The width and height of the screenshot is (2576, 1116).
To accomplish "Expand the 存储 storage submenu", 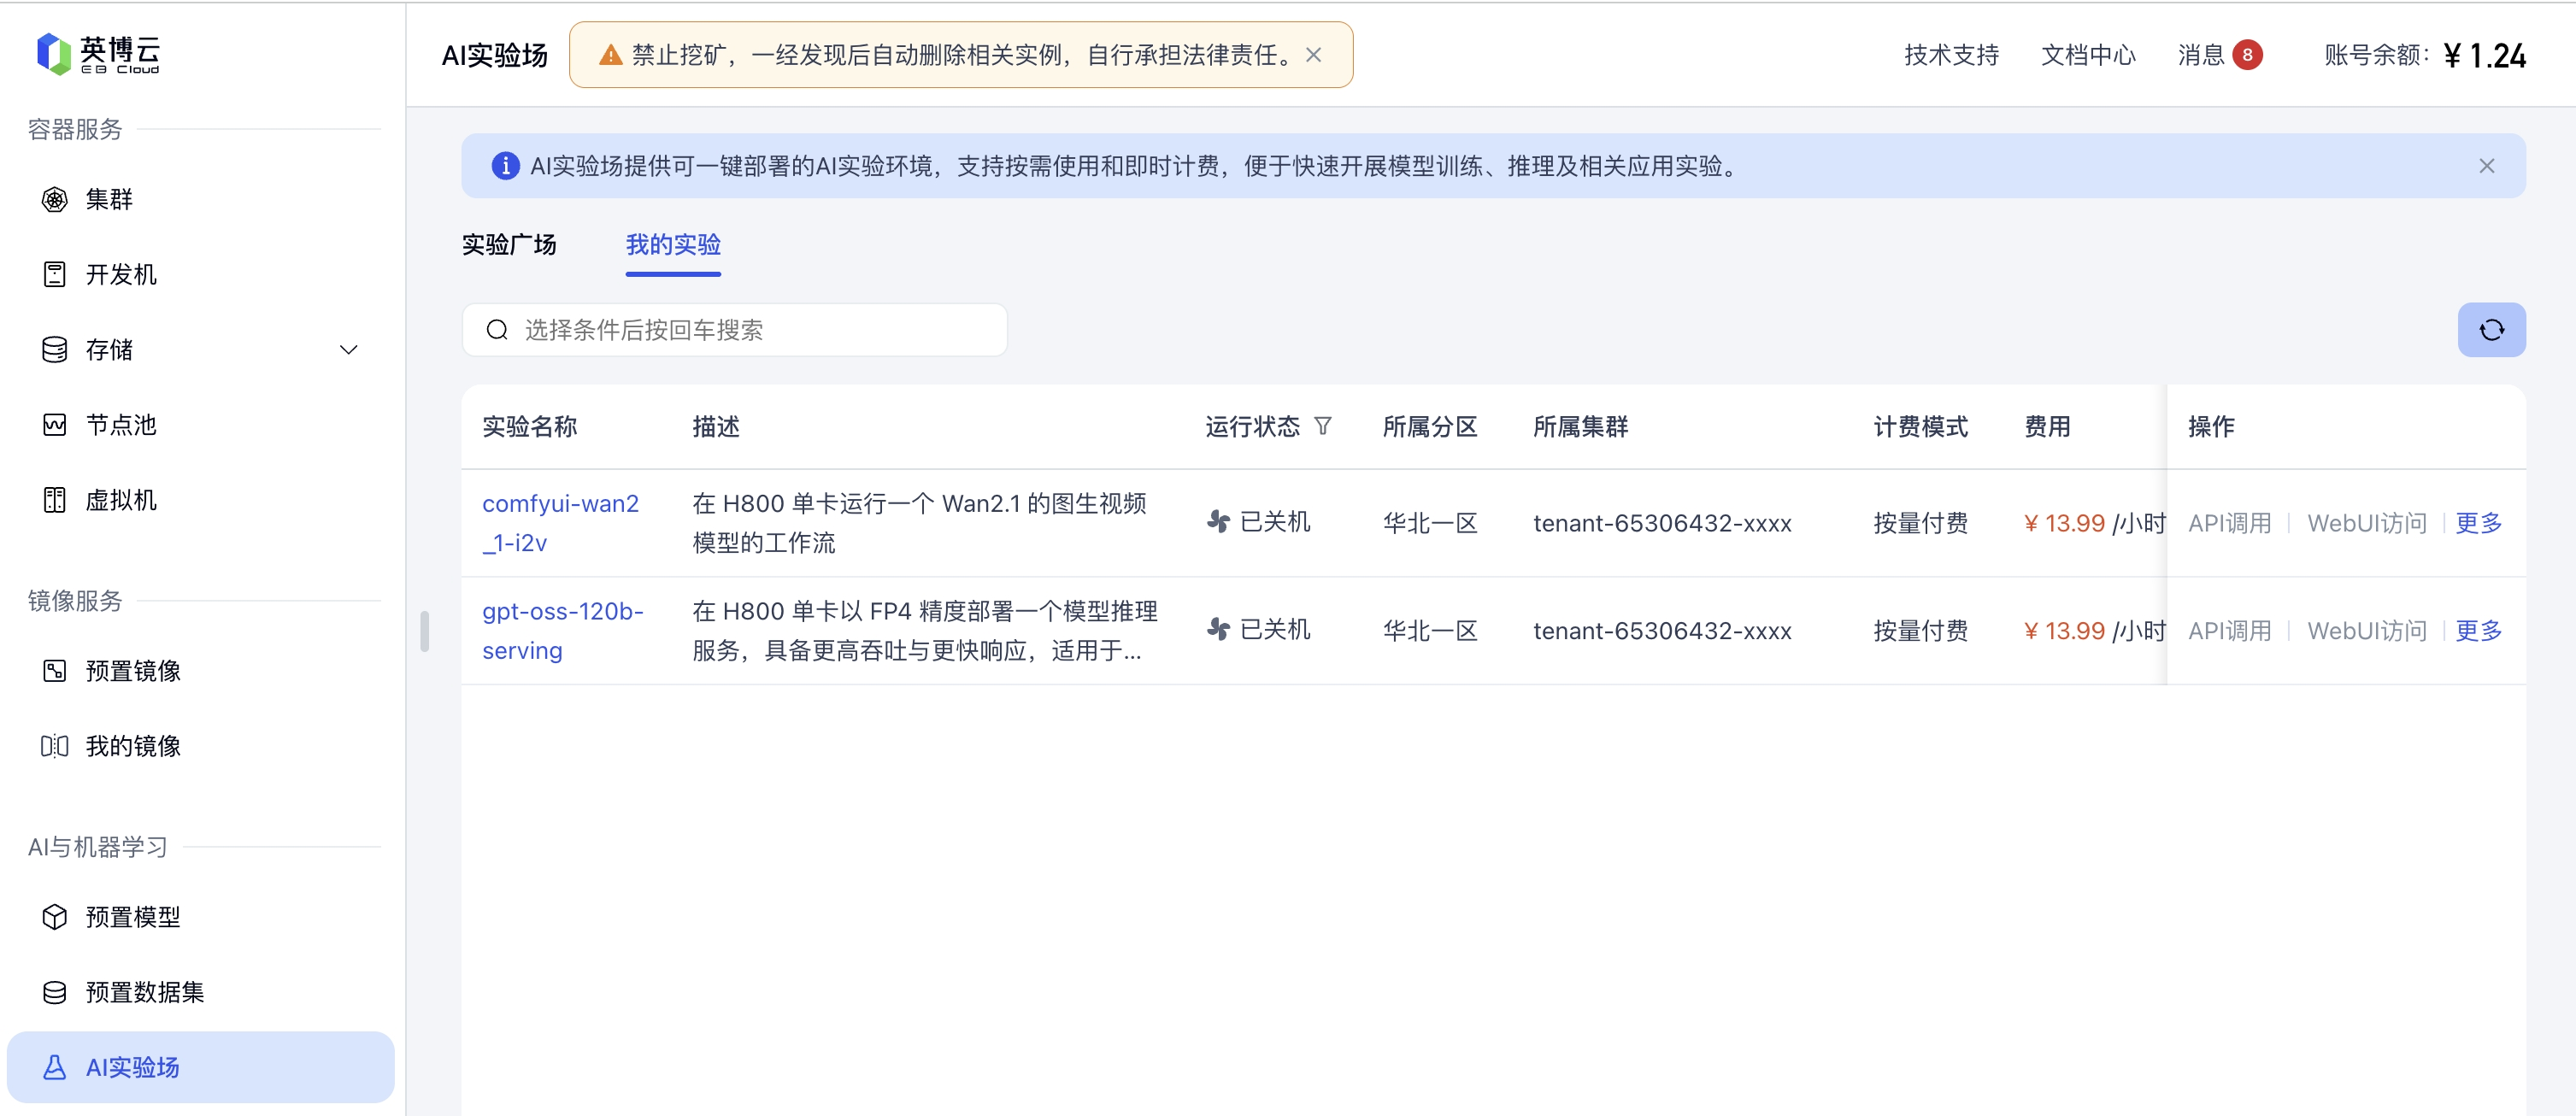I will [x=348, y=350].
